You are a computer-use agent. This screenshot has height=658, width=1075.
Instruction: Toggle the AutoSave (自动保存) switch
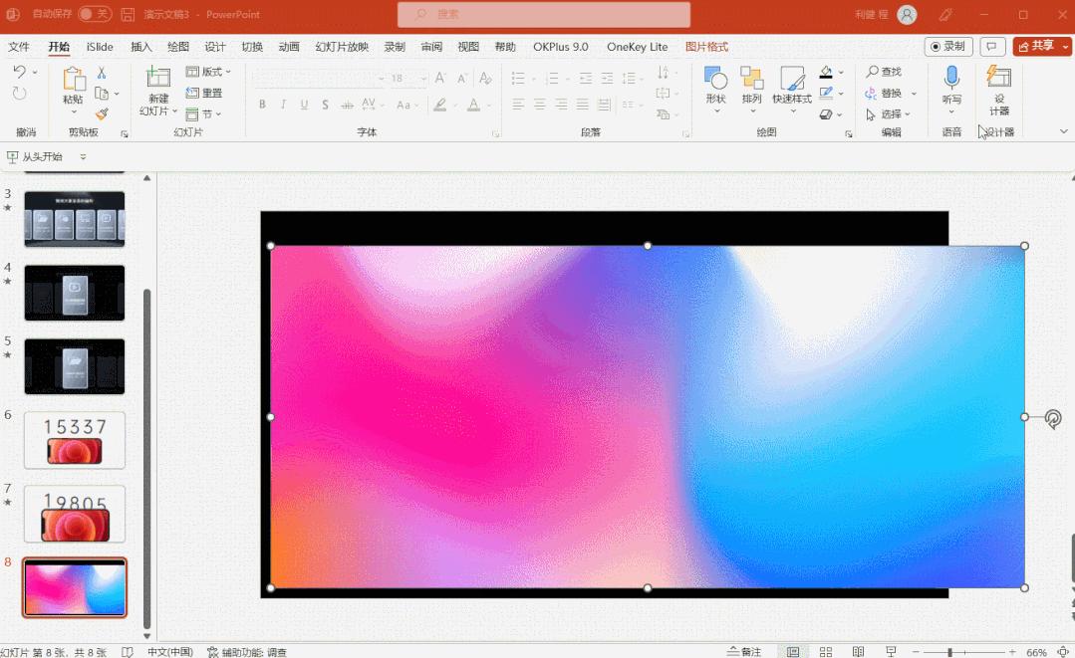click(95, 14)
